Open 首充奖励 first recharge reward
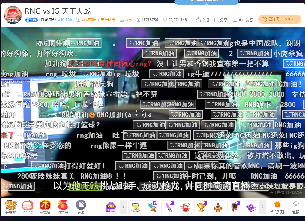Image resolution: width=305 pixels, height=221 pixels. tap(277, 207)
